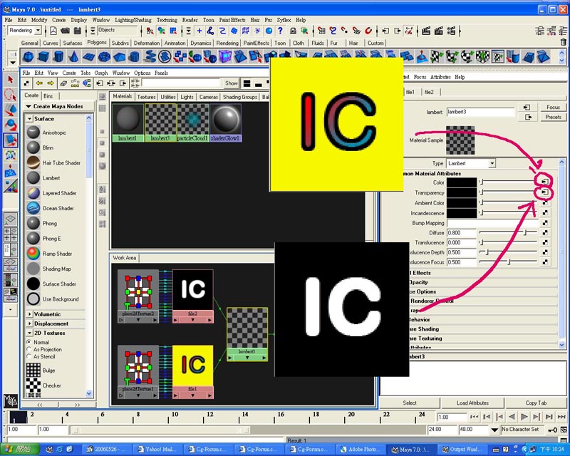Viewport: 570px width, 456px height.
Task: Open the Color attribute map connection button
Action: 545,182
